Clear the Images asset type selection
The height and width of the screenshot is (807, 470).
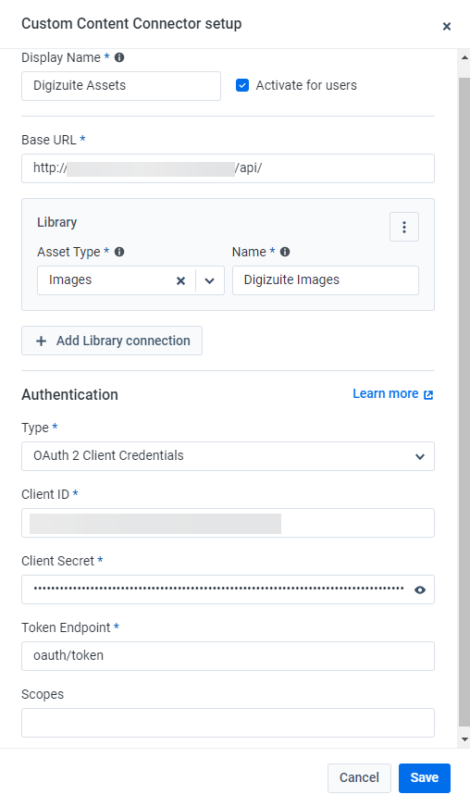[180, 280]
